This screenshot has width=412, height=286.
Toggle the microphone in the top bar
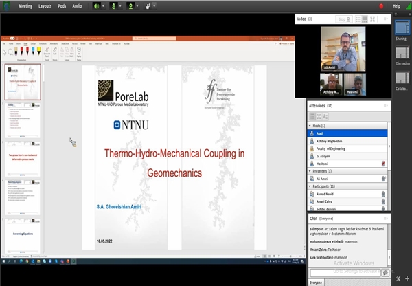(113, 5)
